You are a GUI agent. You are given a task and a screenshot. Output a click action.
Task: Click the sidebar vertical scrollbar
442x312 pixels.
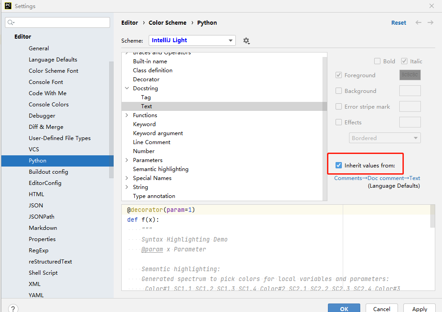click(111, 120)
